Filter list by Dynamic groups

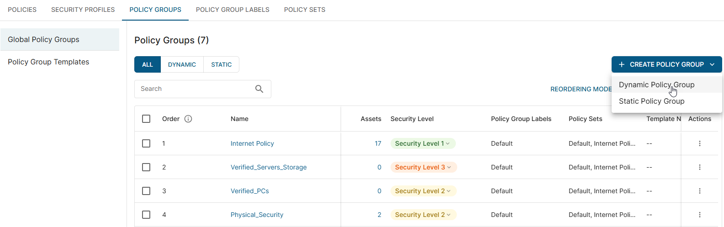tap(182, 64)
